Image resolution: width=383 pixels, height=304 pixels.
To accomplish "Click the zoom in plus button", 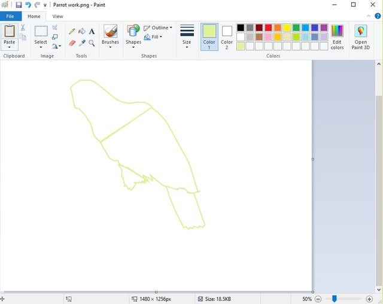I will pyautogui.click(x=369, y=299).
